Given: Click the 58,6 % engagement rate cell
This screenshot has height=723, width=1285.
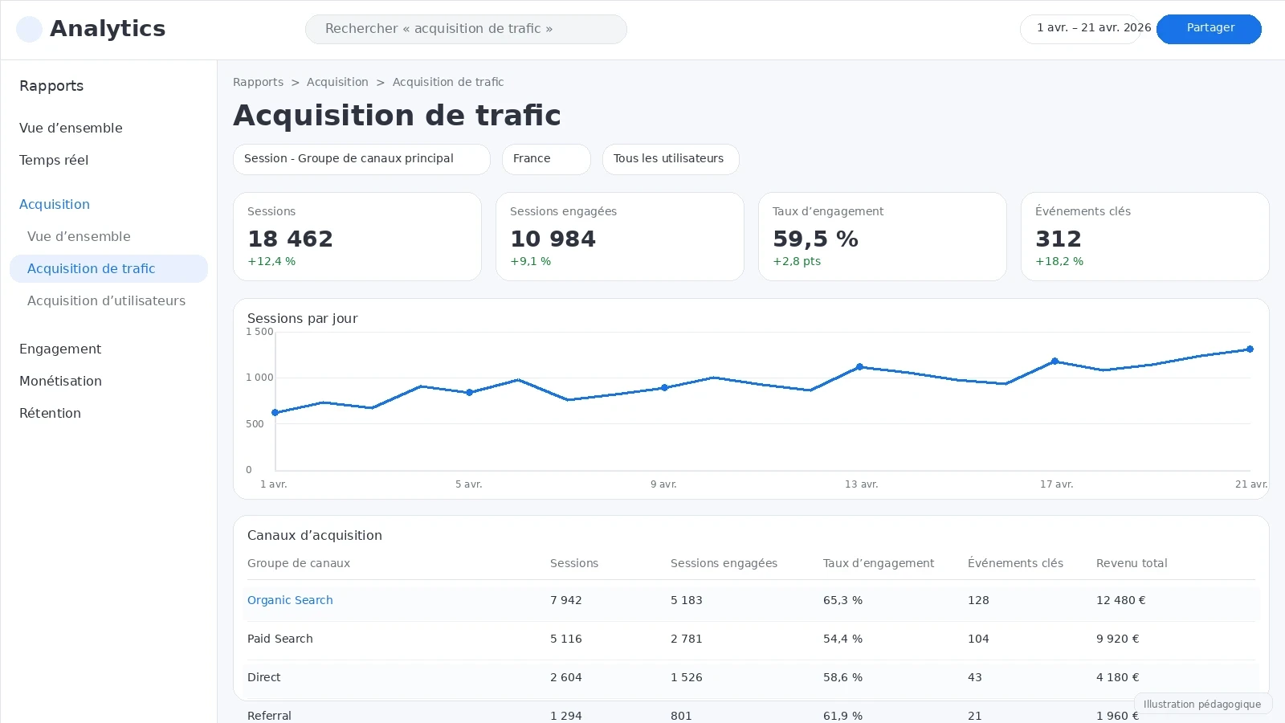Looking at the screenshot, I should click(x=842, y=677).
